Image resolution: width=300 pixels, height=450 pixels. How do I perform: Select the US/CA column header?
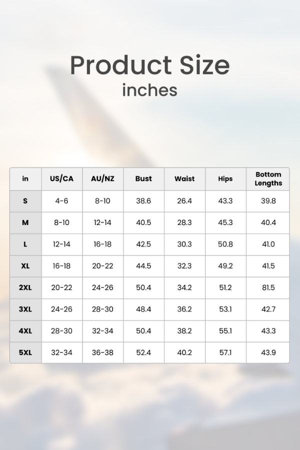click(x=61, y=178)
